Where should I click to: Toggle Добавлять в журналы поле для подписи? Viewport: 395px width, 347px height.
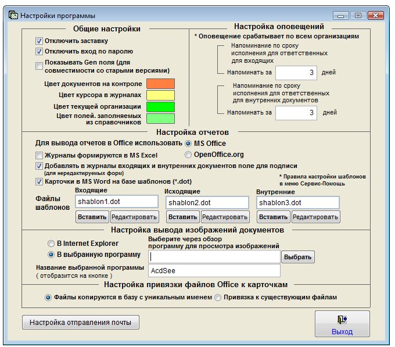click(x=39, y=166)
